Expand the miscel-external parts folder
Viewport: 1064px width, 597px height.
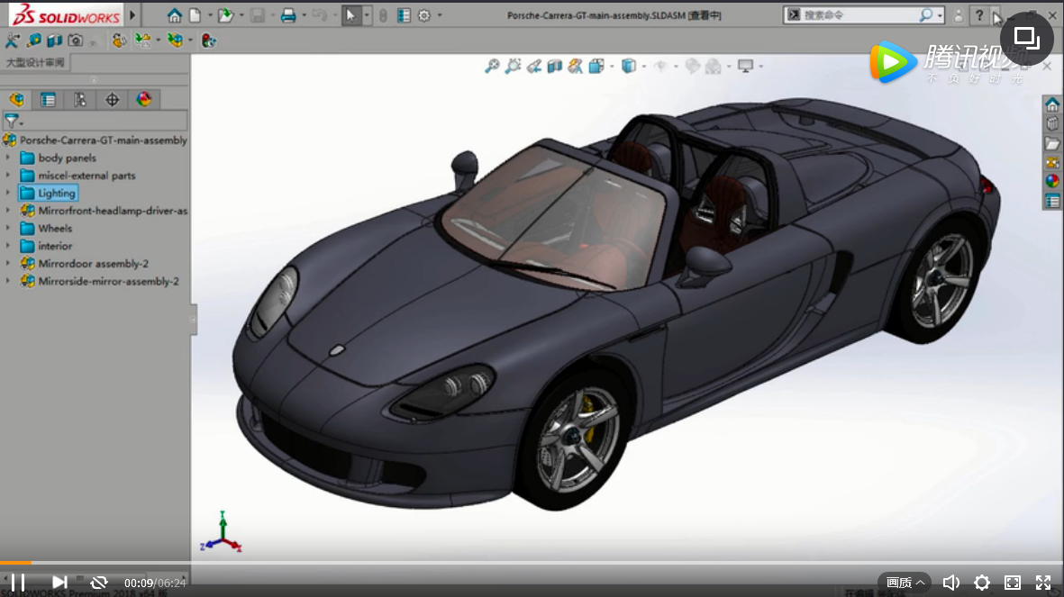[8, 175]
